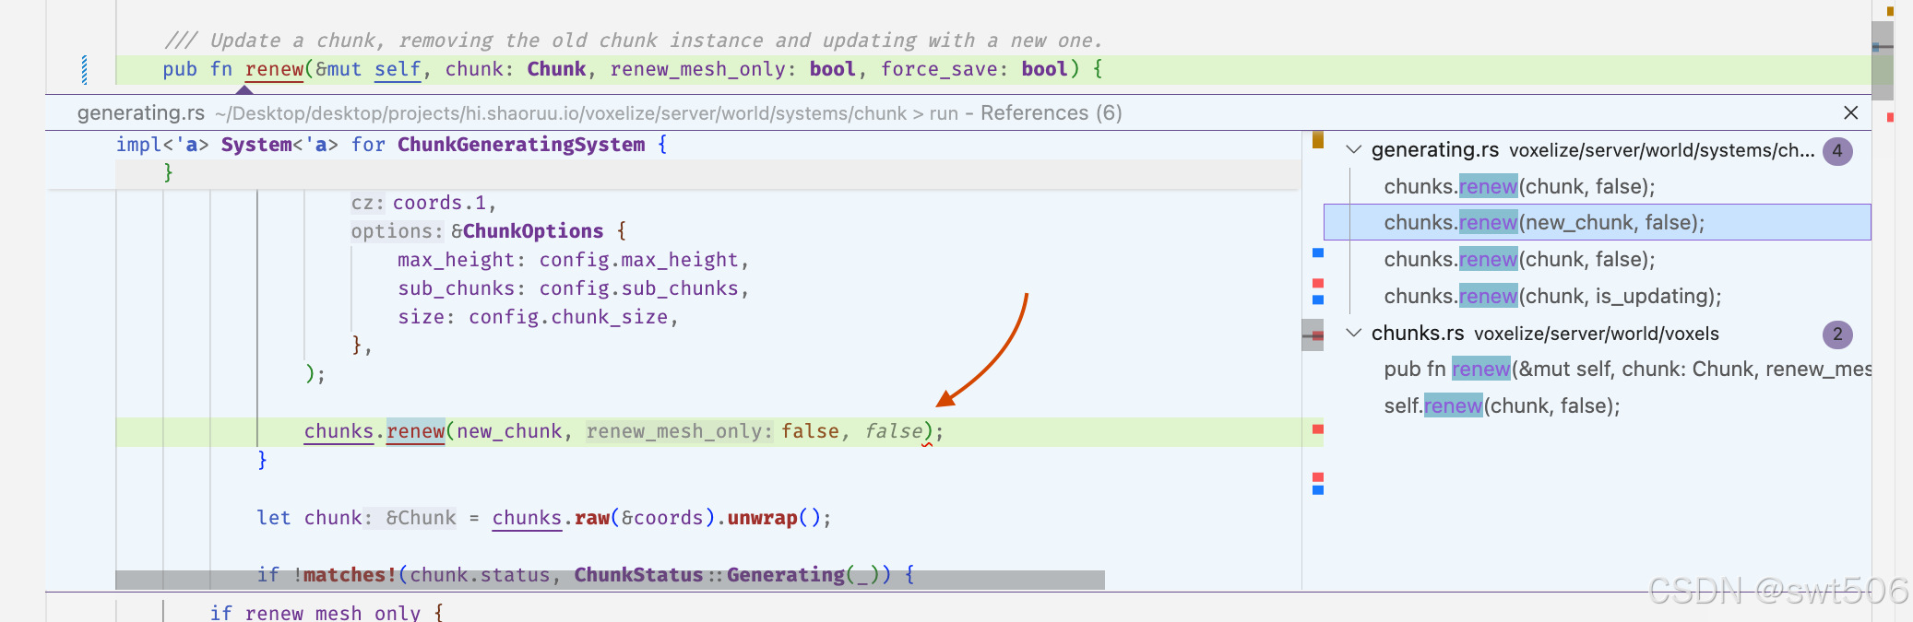Click the Chunk type in renew signature
Viewport: 1913px width, 622px height.
coord(556,69)
